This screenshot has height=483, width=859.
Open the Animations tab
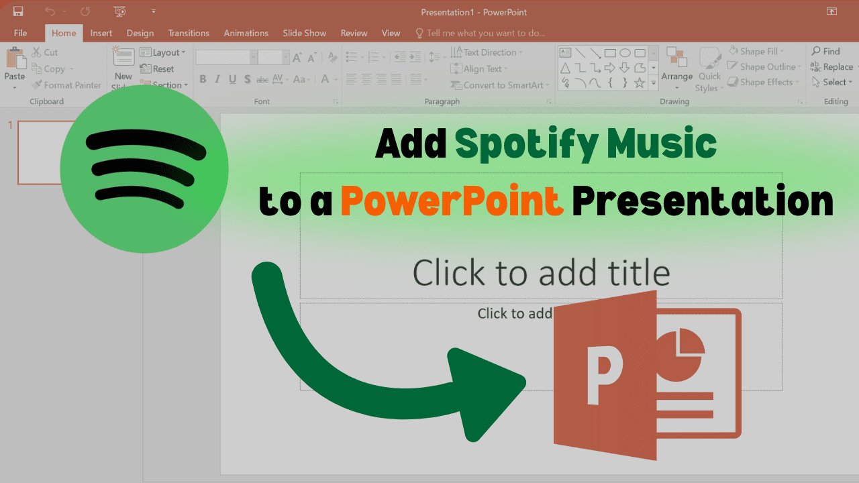click(246, 33)
